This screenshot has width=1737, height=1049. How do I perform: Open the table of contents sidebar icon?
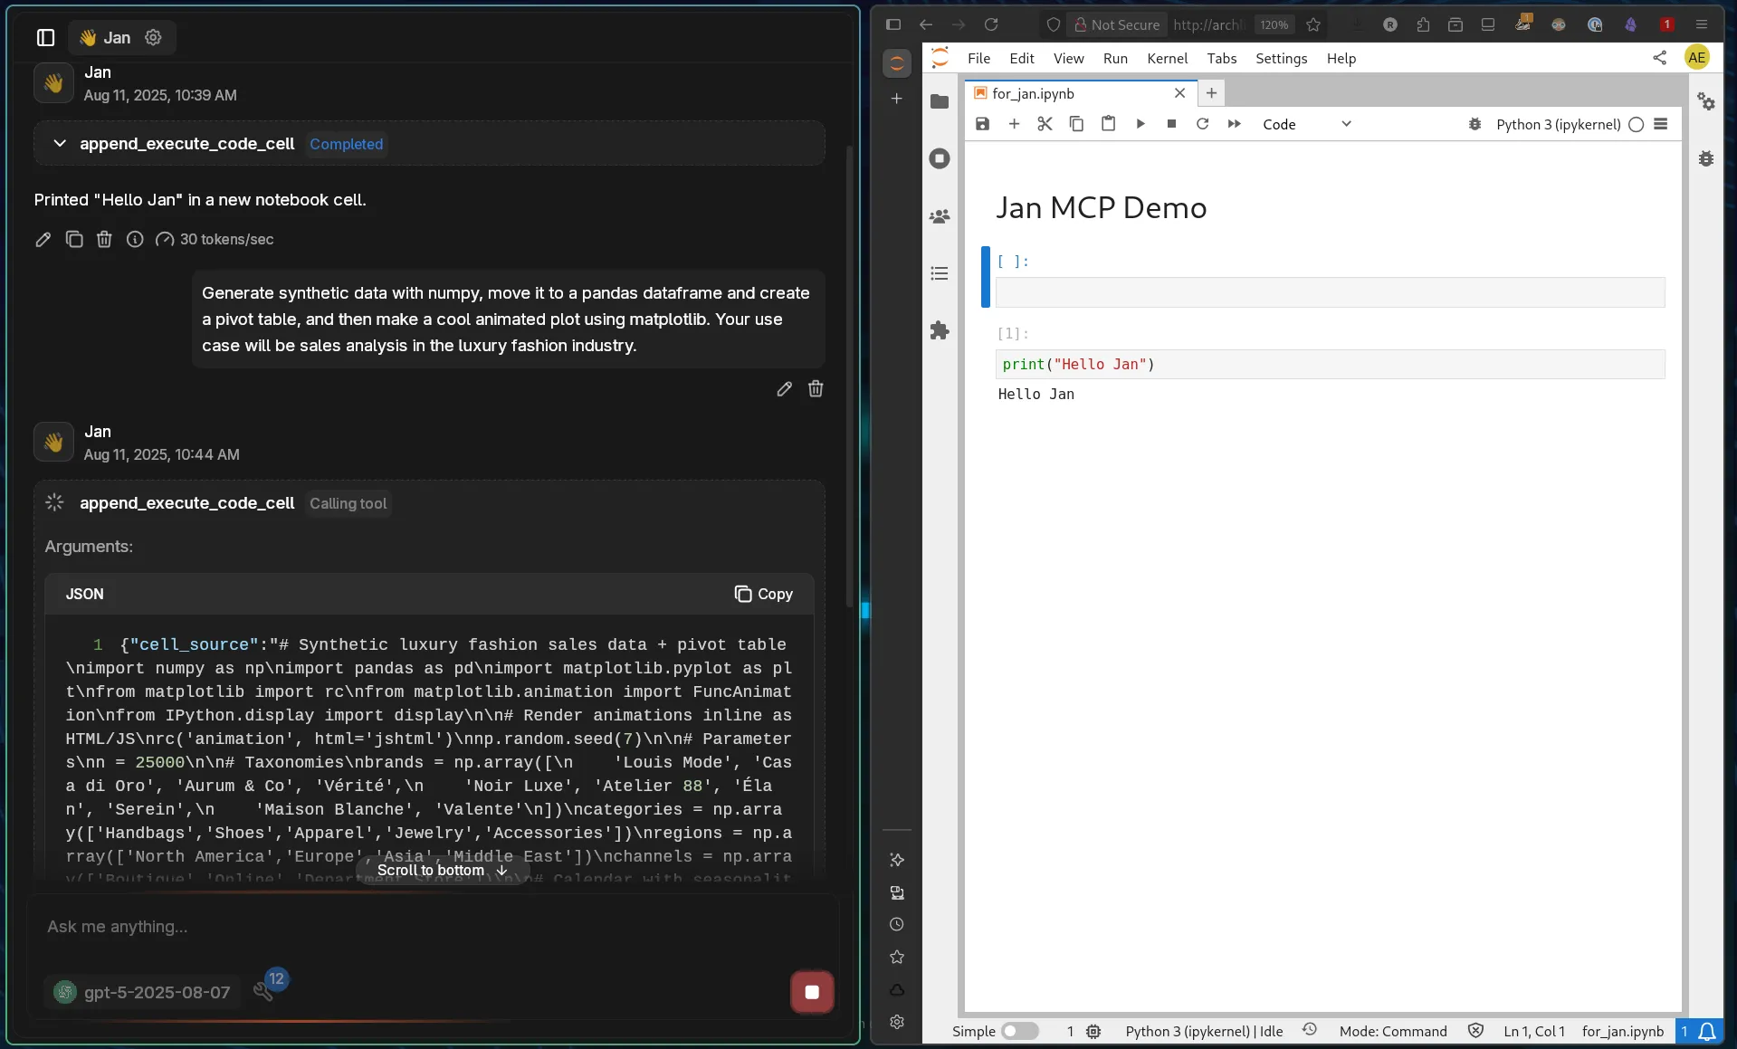click(940, 273)
